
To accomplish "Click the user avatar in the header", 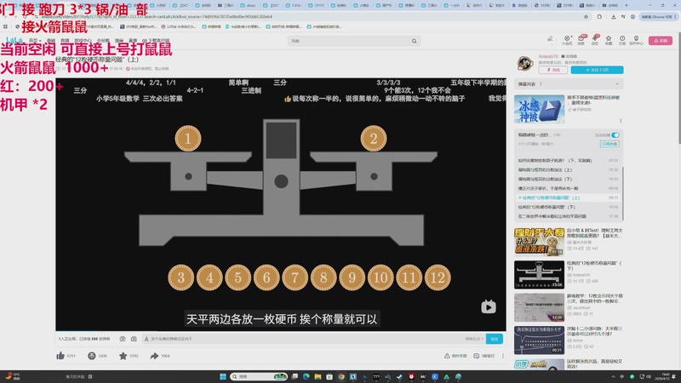I will [x=550, y=39].
